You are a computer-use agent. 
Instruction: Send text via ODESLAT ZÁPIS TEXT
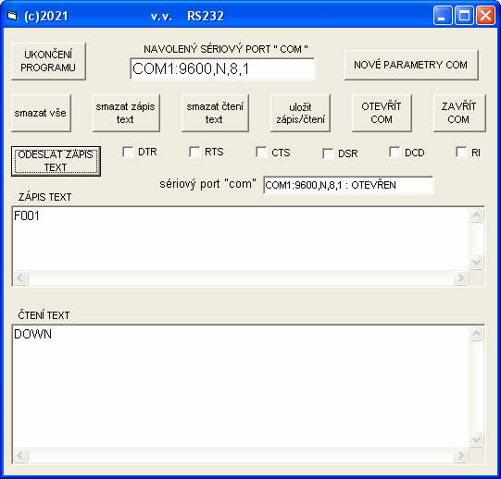56,161
